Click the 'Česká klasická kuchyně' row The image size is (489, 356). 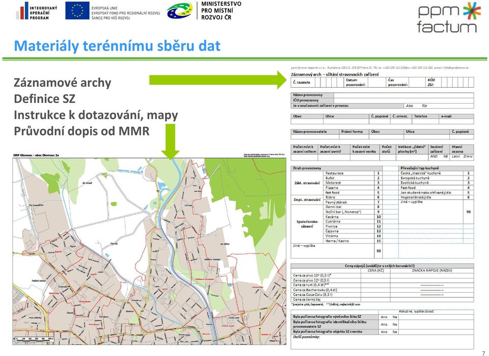click(x=437, y=173)
